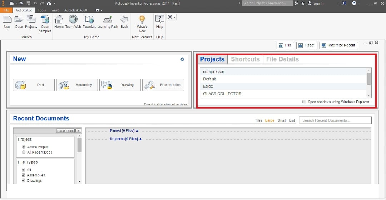Launch Tutorials from the ribbon
386x200 pixels.
point(89,20)
